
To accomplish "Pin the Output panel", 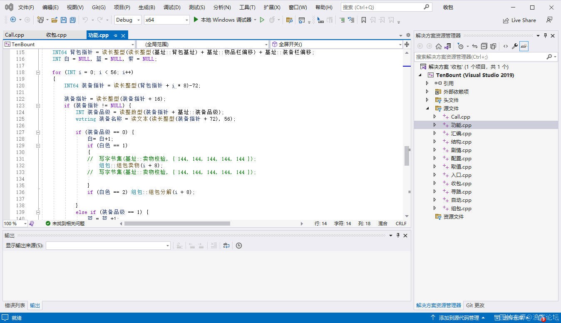I will (x=398, y=235).
